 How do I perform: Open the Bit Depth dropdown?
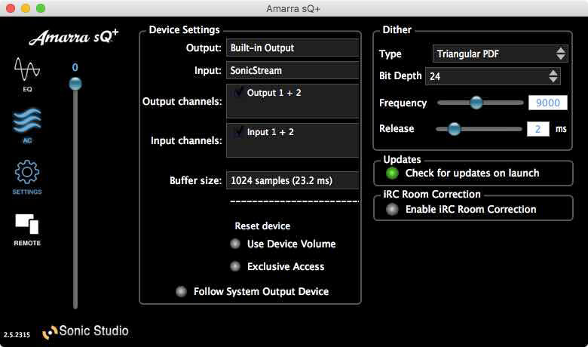click(492, 76)
